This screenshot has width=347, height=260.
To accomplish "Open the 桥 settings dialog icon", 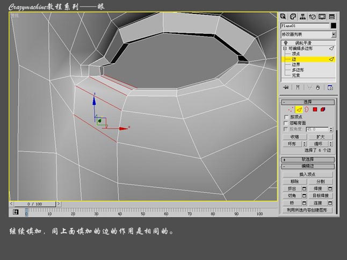I will (304, 203).
